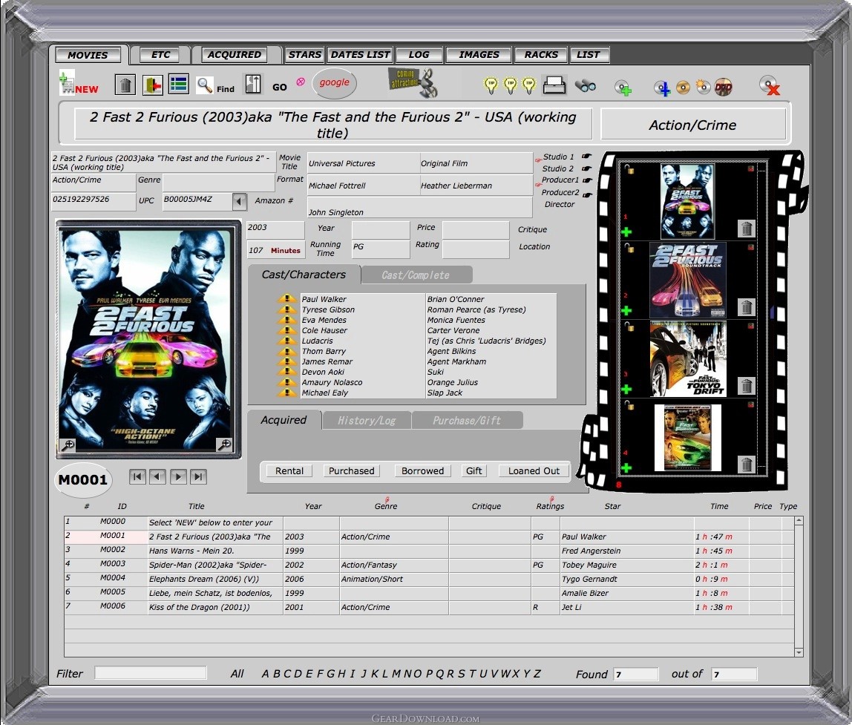This screenshot has height=725, width=852.
Task: Click the Coming Attractions projector icon
Action: pyautogui.click(x=413, y=82)
